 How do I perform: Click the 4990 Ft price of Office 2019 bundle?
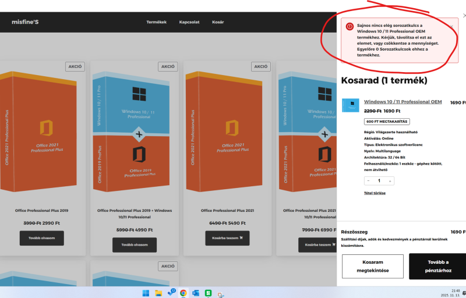[144, 230]
